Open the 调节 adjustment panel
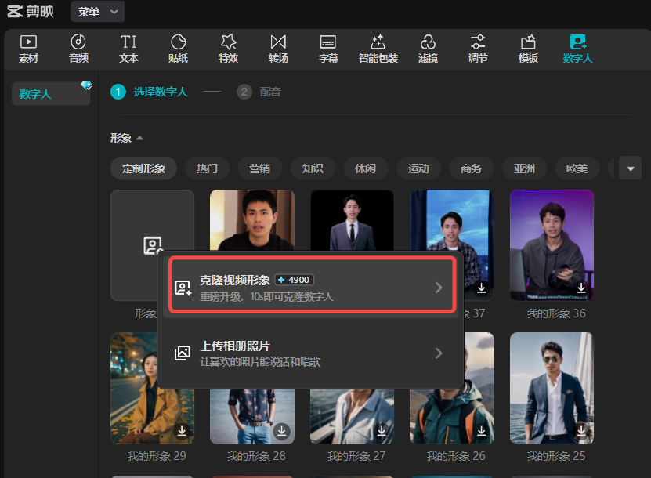651x478 pixels. point(478,49)
